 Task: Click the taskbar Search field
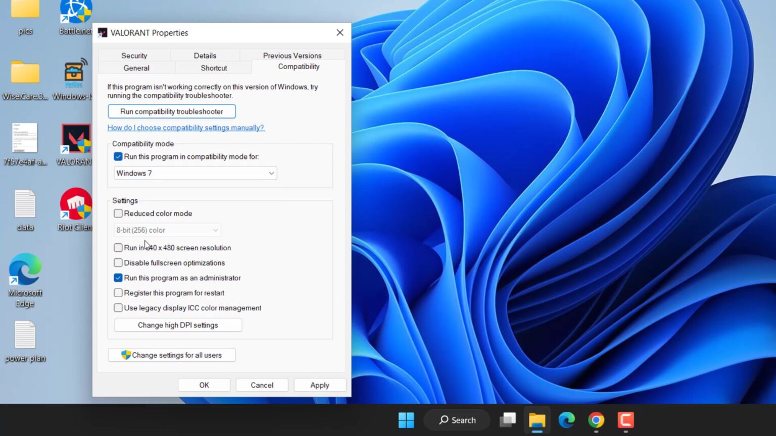[x=457, y=420]
